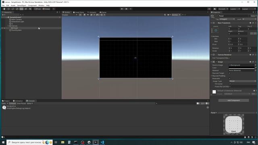Select the Hand tool in toolbar
The image size is (258, 145).
4,9
